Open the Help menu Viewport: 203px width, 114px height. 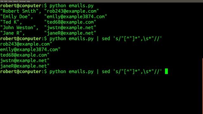(x=28, y=1)
